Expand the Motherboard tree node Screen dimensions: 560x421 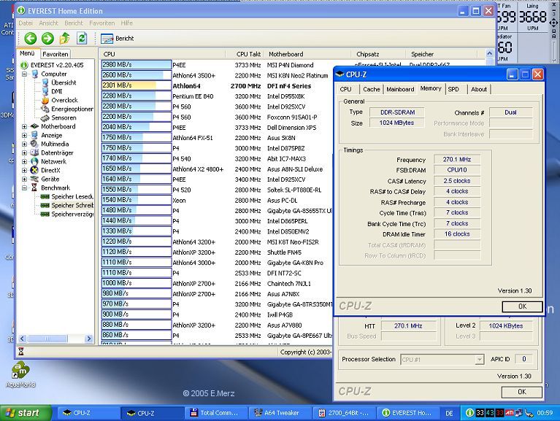24,126
